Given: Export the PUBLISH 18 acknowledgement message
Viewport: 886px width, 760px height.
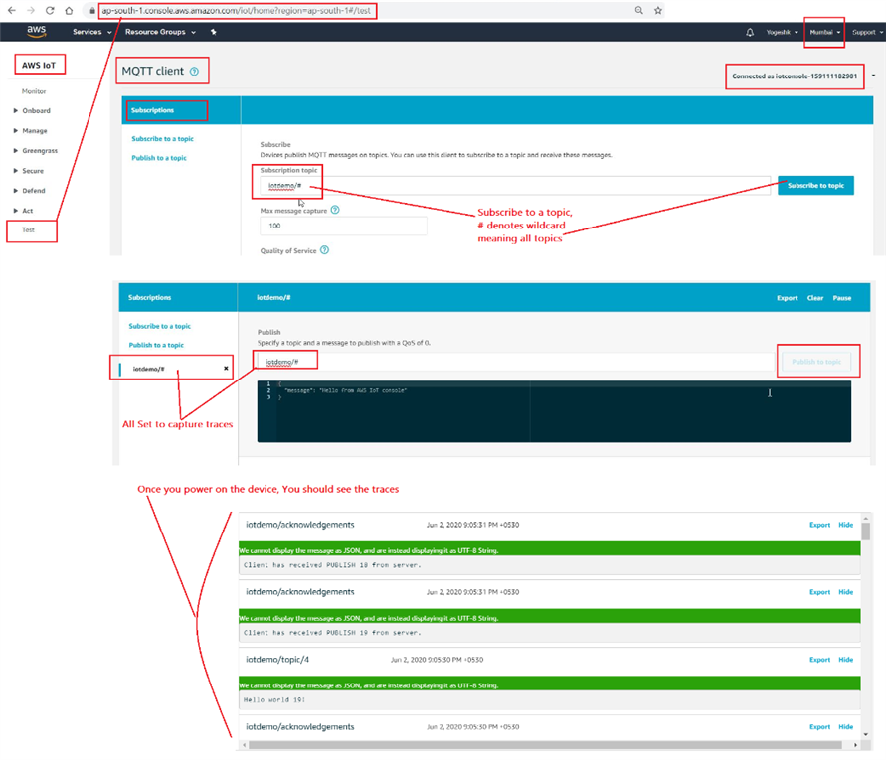Looking at the screenshot, I should (x=820, y=525).
